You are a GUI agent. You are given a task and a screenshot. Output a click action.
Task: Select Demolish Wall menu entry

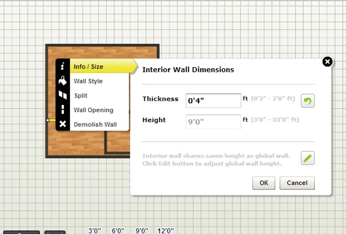pos(95,124)
